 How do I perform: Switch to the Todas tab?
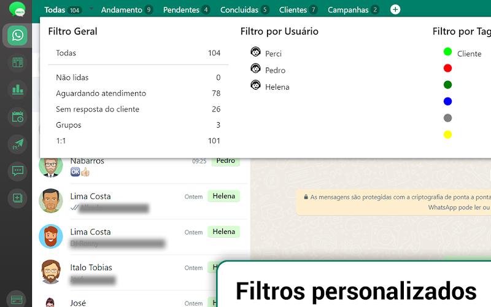[x=63, y=10]
